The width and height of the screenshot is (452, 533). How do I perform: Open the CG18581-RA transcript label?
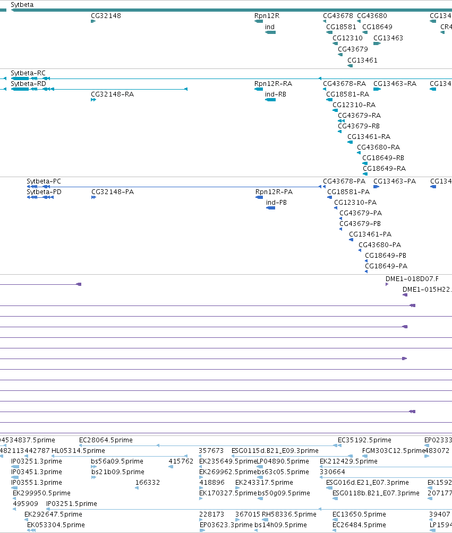pos(347,94)
